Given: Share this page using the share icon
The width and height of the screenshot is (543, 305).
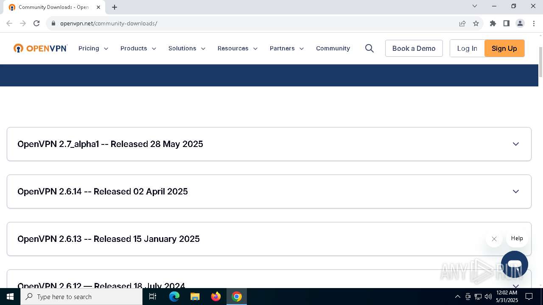Looking at the screenshot, I should point(462,23).
